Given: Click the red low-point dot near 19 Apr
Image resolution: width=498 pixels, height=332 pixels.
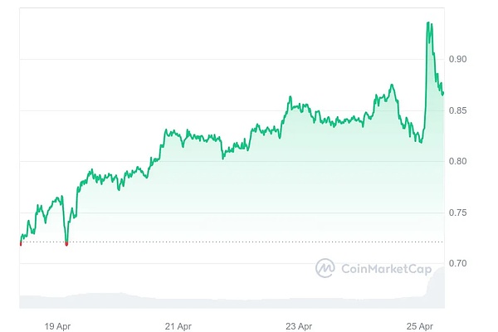Looking at the screenshot, I should pyautogui.click(x=66, y=244).
